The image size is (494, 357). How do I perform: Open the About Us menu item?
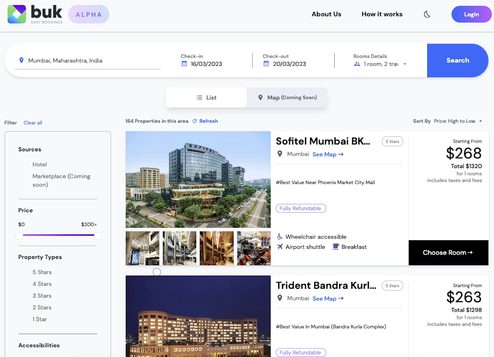(x=326, y=14)
